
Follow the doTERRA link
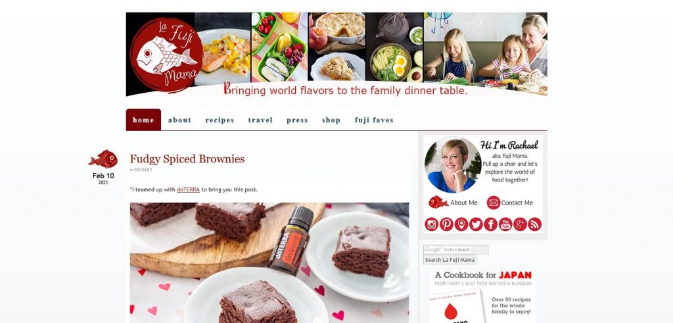(189, 189)
